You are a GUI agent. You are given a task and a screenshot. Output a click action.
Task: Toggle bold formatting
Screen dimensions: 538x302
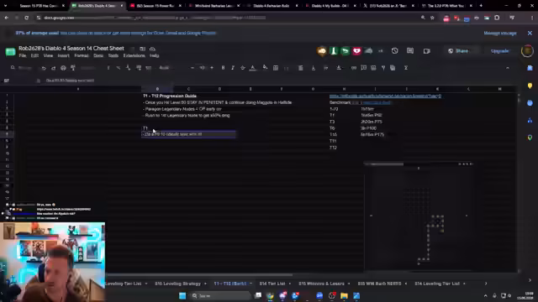[223, 68]
